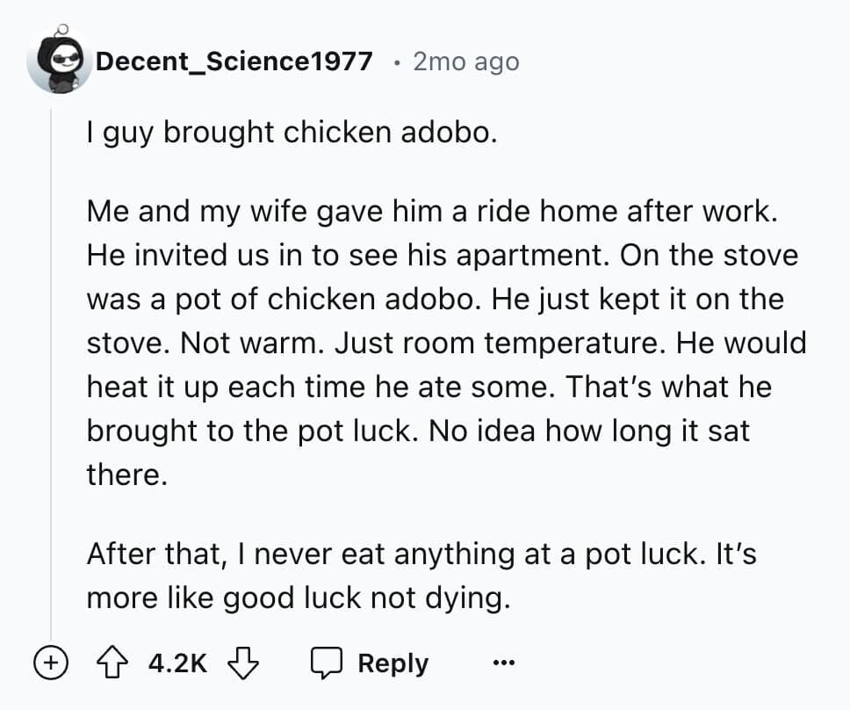Click the closing line "more like good luck not dying"

tap(299, 598)
